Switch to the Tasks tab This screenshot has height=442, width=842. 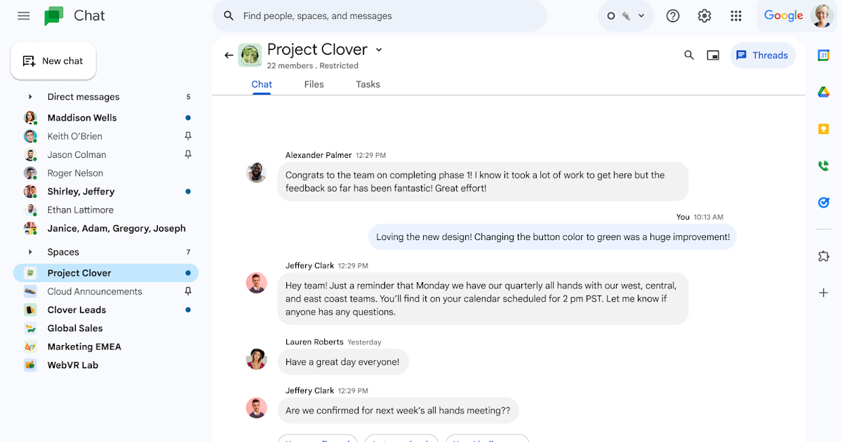[368, 84]
